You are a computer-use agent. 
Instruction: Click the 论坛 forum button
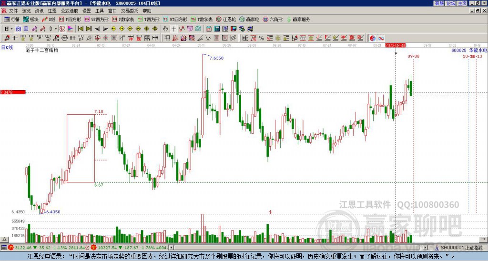450,3
